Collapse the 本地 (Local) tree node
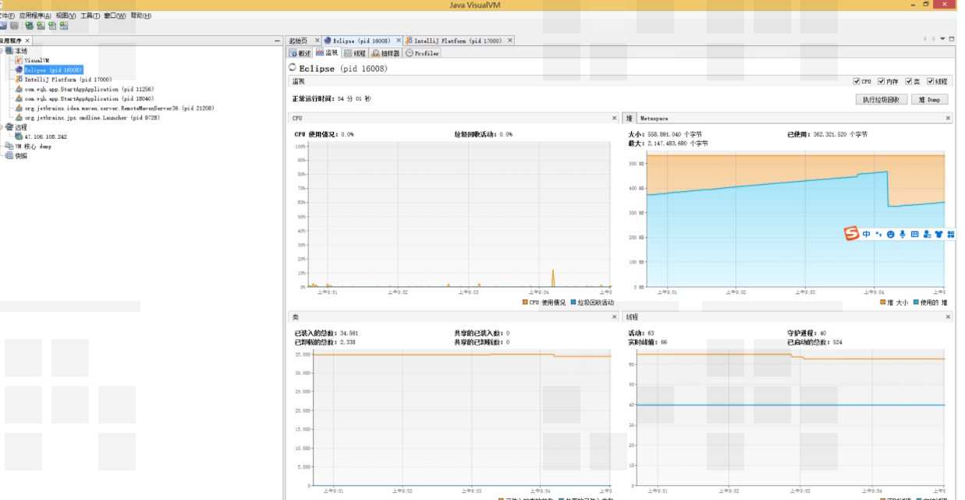Screen dimensions: 965x500 point(2,51)
